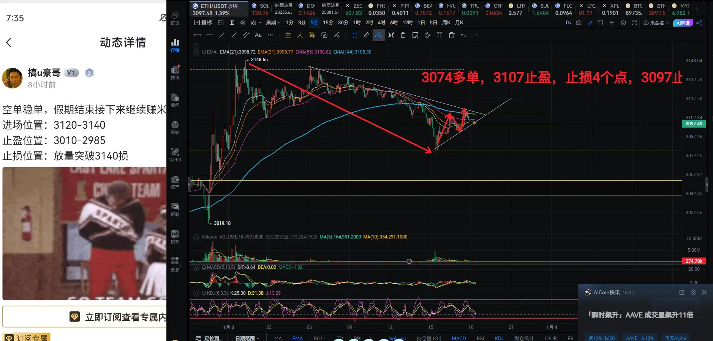Open the 返10%+$600 promo link
The image size is (713, 341).
tap(602, 338)
